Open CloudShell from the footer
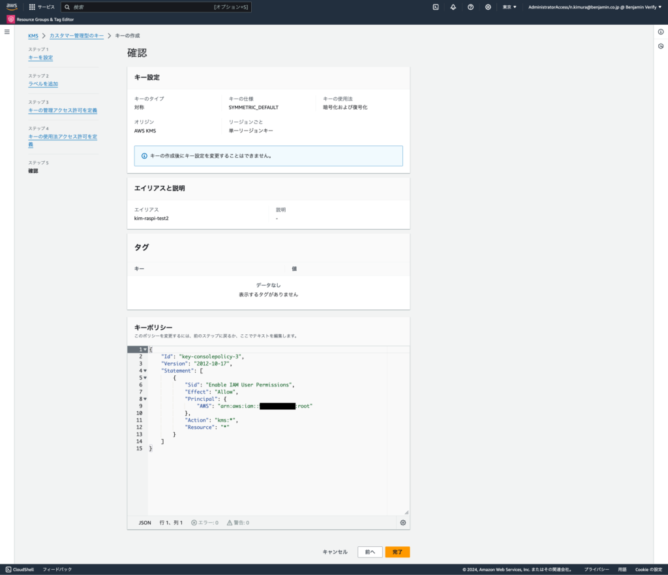The image size is (668, 575). 20,570
